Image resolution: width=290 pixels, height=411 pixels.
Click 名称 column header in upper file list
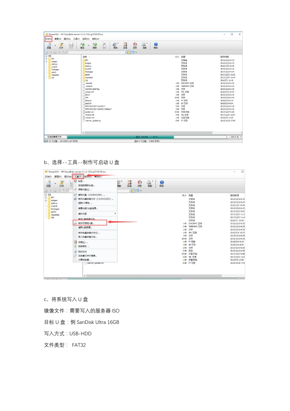[85, 57]
